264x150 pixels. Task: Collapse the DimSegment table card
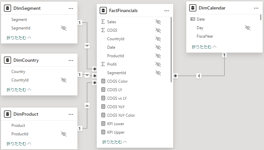tap(19, 38)
